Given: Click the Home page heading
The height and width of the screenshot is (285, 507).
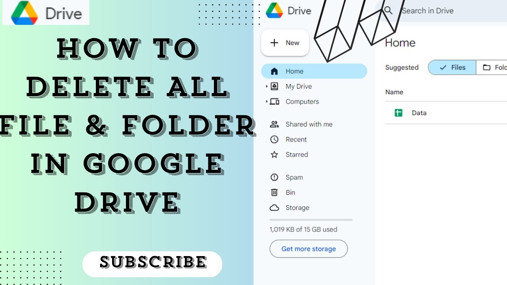Looking at the screenshot, I should coord(400,43).
